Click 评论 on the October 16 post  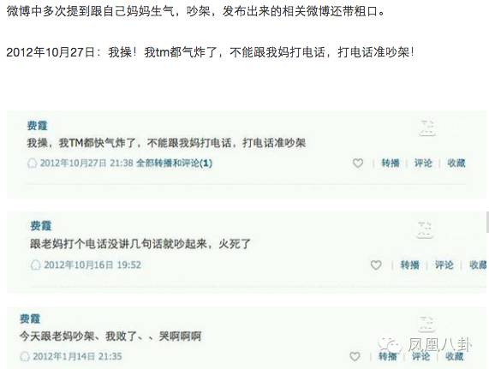[x=444, y=265]
